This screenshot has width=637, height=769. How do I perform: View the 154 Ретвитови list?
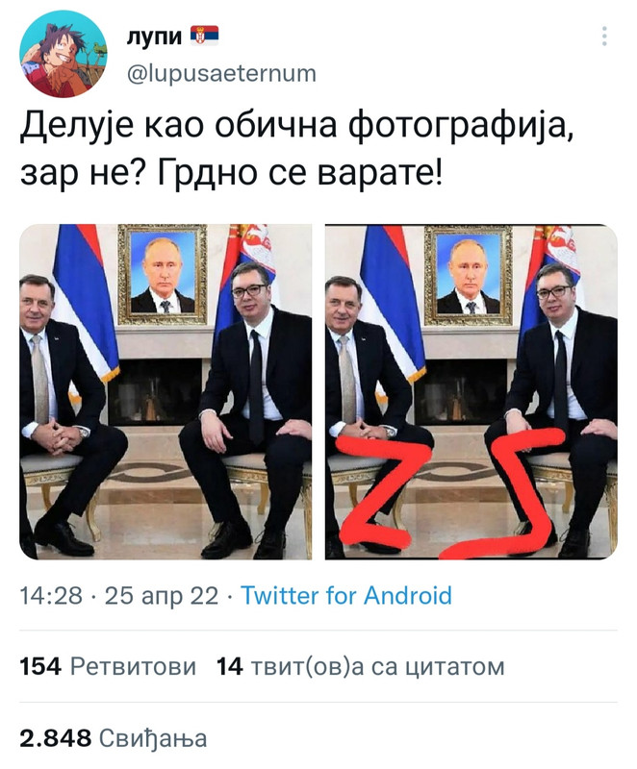click(x=108, y=666)
